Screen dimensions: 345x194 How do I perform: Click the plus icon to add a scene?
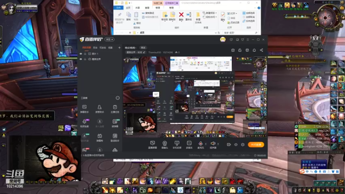tap(119, 47)
